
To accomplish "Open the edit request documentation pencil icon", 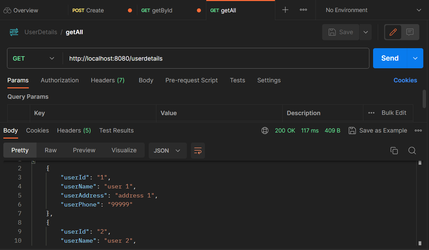I will click(393, 32).
